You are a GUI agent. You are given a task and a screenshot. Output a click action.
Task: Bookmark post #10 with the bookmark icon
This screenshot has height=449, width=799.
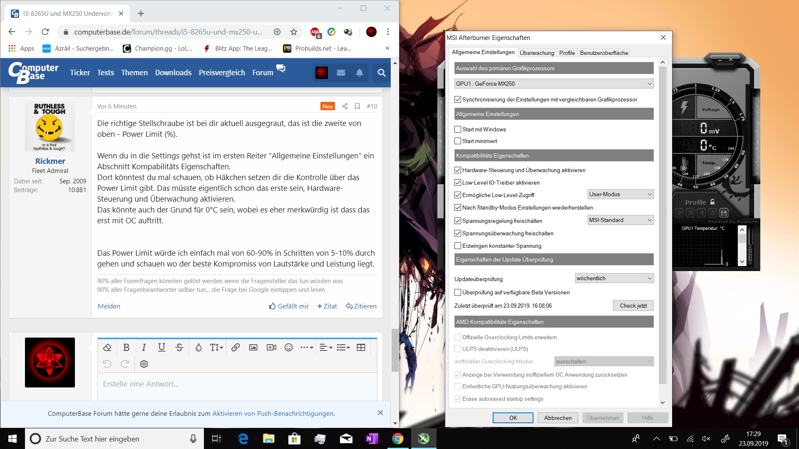(357, 106)
